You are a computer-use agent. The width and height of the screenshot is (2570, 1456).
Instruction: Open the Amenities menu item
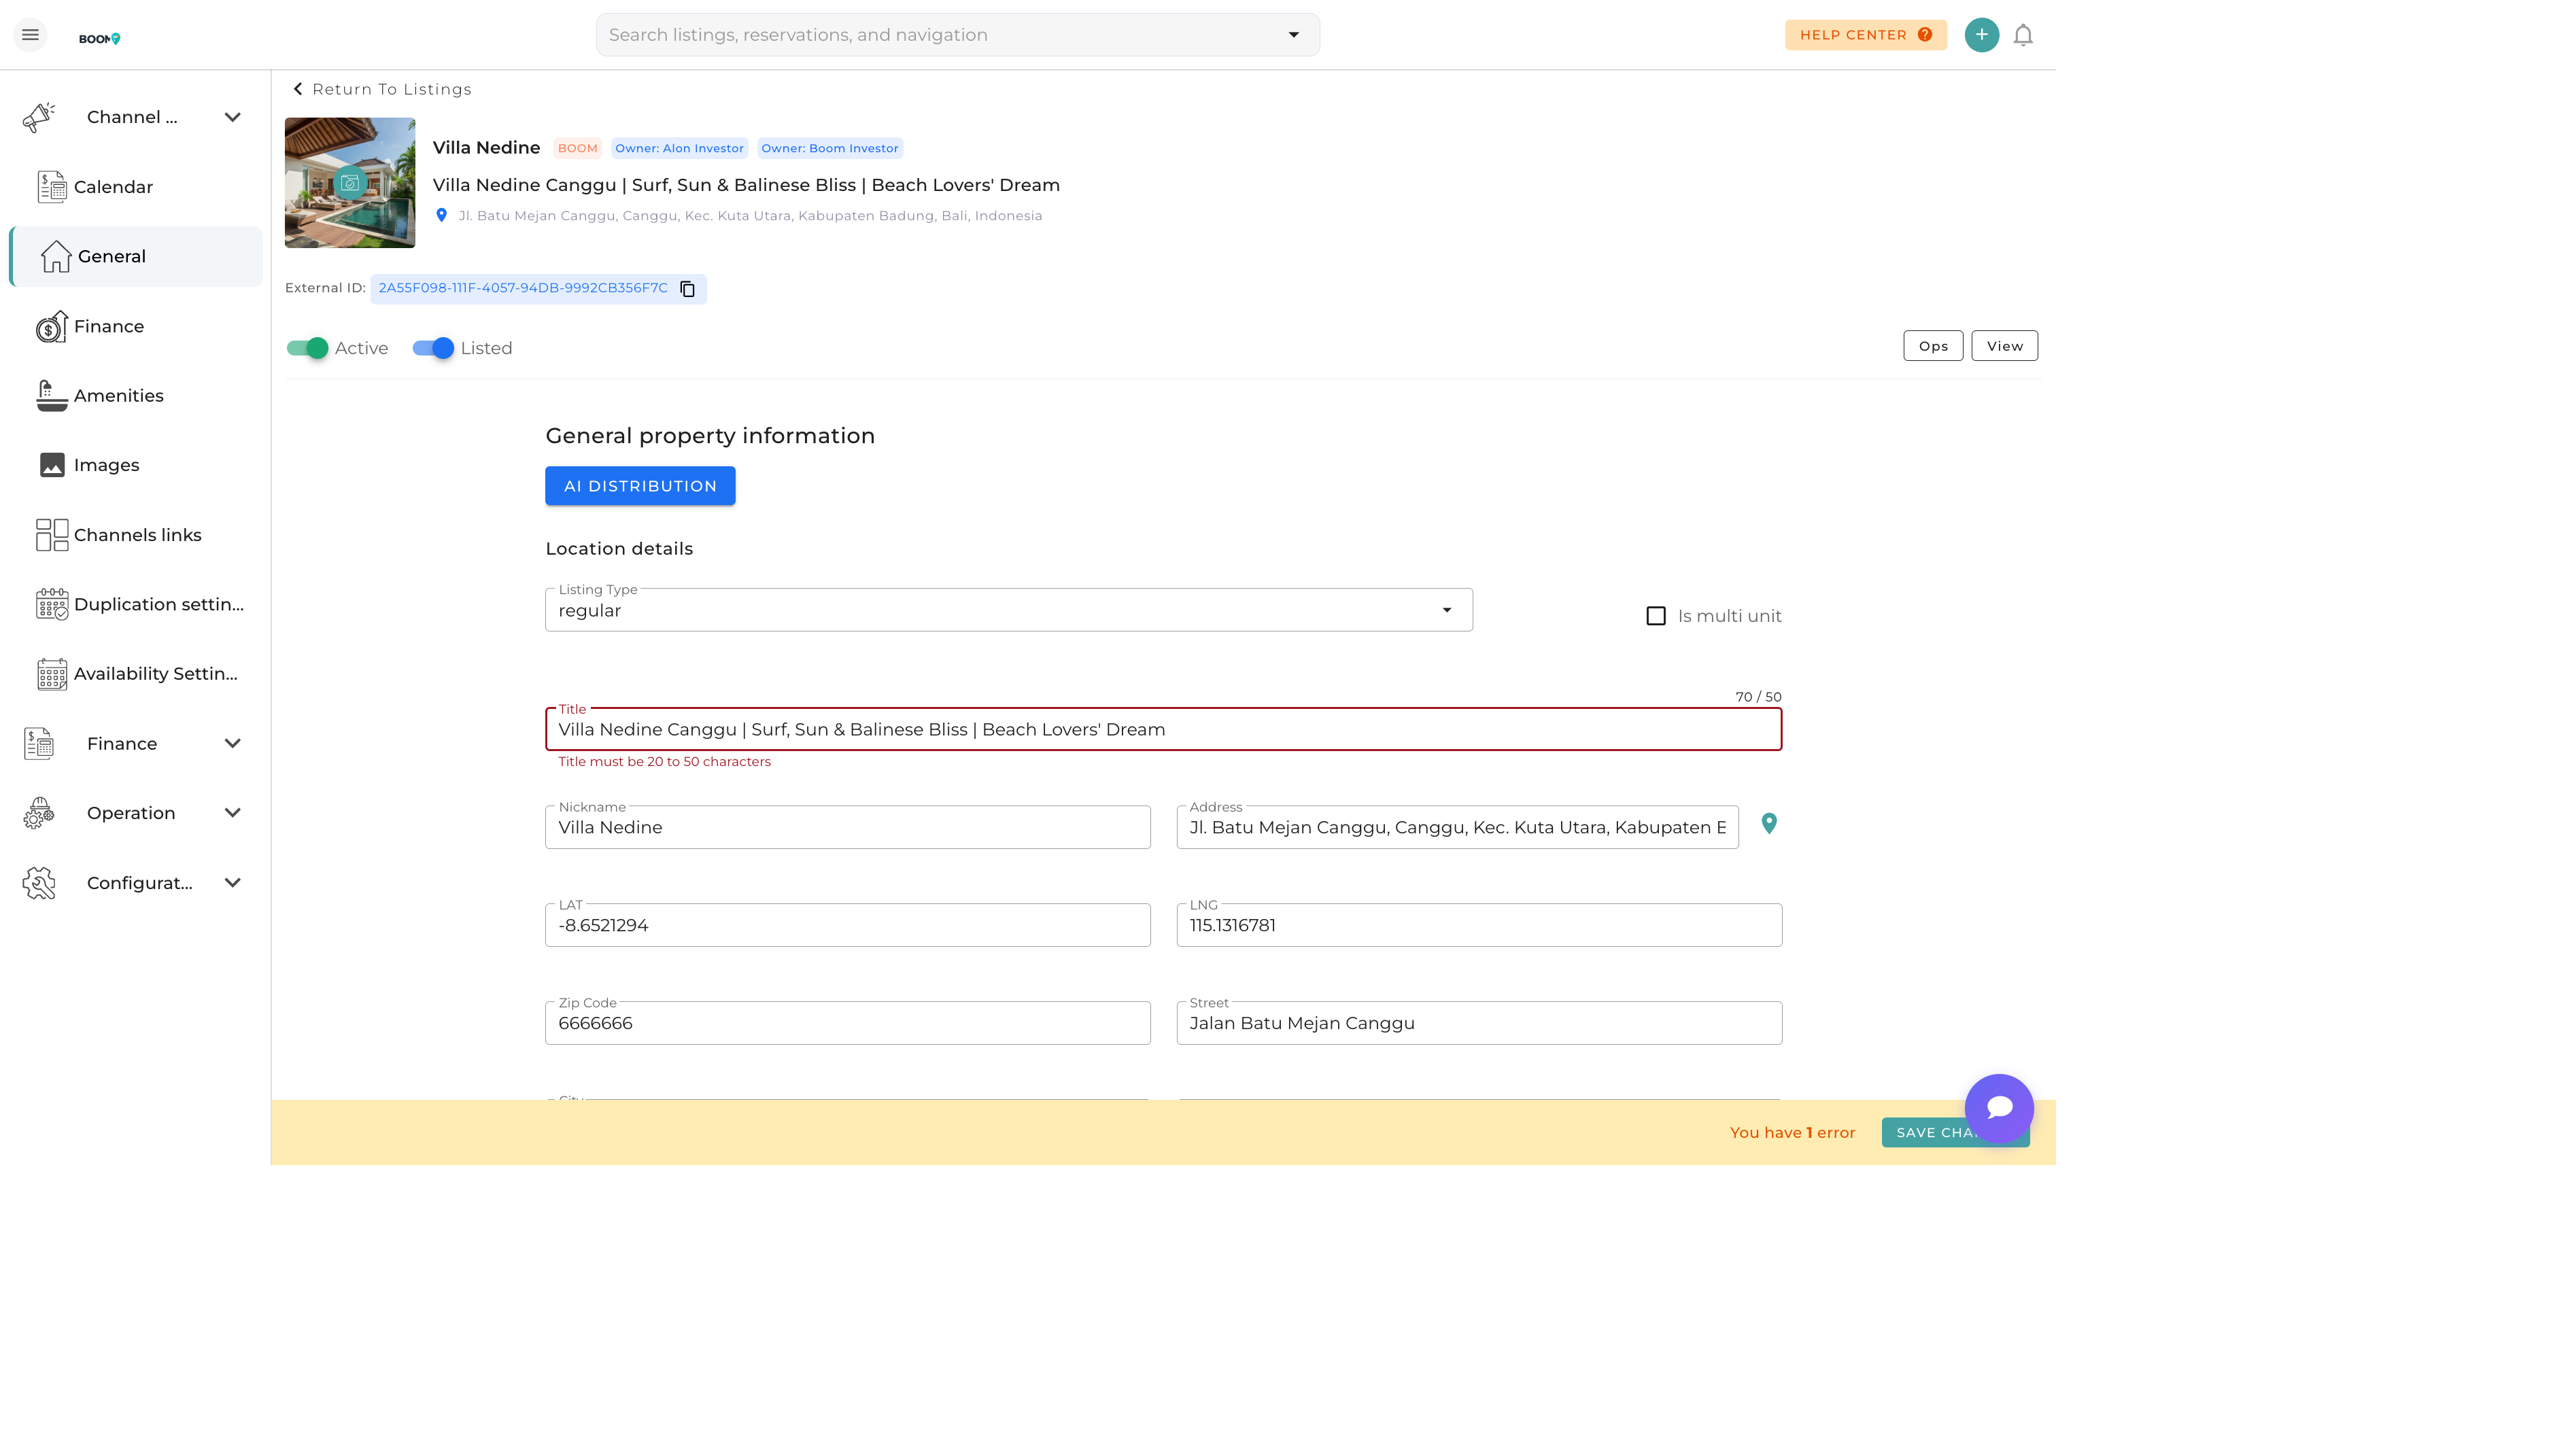[x=118, y=396]
